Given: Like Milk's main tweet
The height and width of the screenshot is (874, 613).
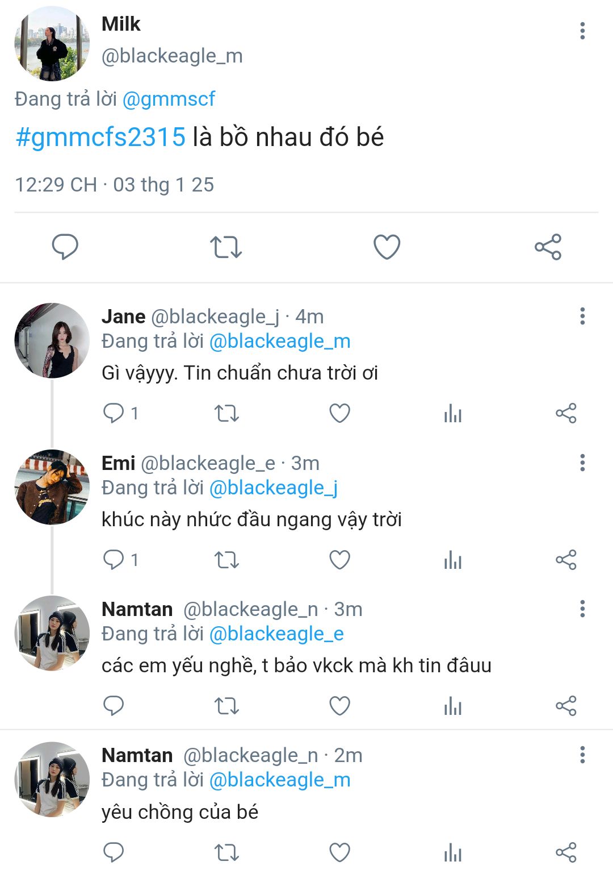Looking at the screenshot, I should [x=387, y=247].
